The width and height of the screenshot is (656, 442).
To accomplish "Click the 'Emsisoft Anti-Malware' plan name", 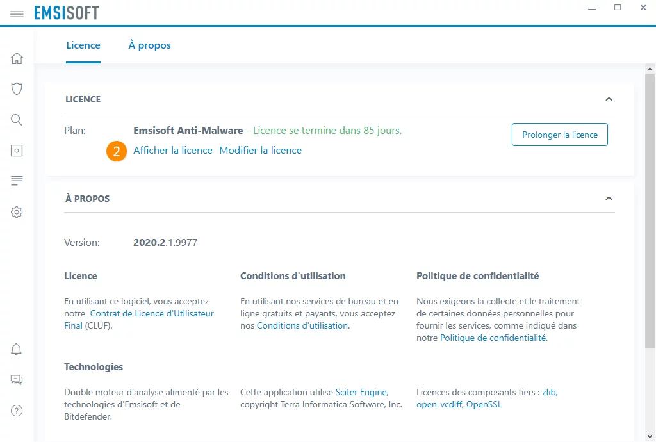I will 188,131.
